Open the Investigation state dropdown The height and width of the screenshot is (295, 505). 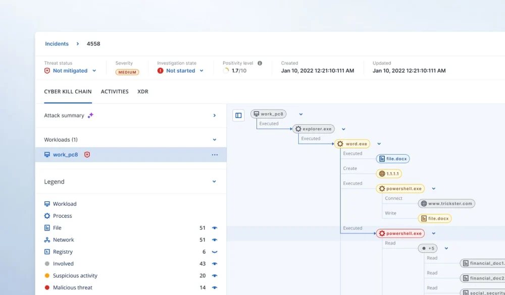coord(201,71)
